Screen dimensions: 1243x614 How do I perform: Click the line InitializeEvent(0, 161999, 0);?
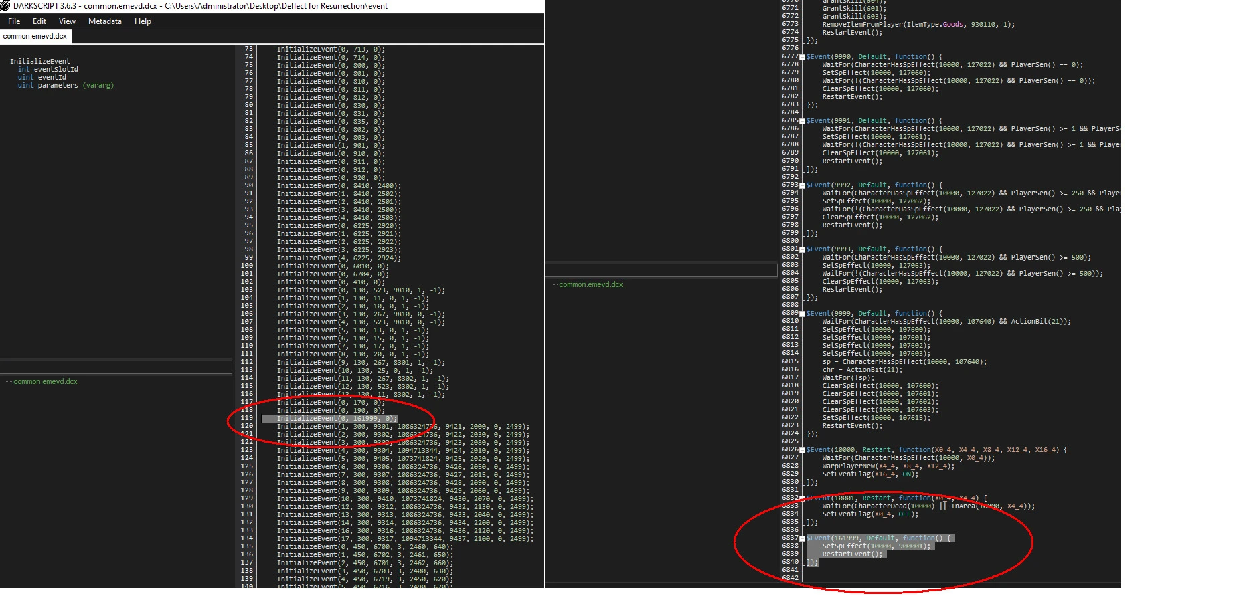tap(337, 419)
